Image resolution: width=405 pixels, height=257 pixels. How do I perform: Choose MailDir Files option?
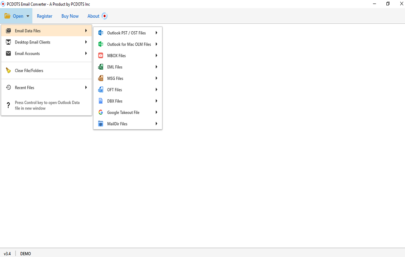tap(128, 124)
